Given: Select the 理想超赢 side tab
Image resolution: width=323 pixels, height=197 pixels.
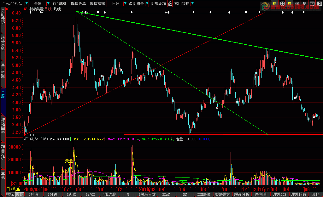Looking at the screenshot, I should click(3, 125).
